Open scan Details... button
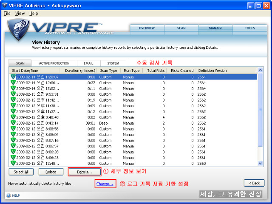Image resolution: width=272 pixels, height=204 pixels. point(85,172)
